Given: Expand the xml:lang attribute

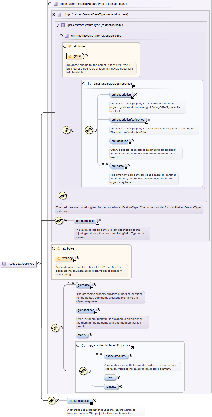Looking at the screenshot, I should click(78, 258).
